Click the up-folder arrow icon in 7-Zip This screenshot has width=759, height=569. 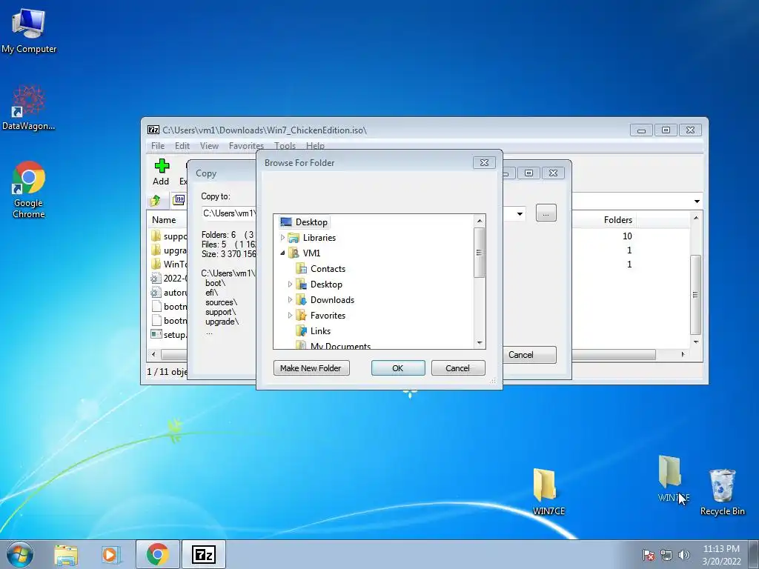pos(156,200)
